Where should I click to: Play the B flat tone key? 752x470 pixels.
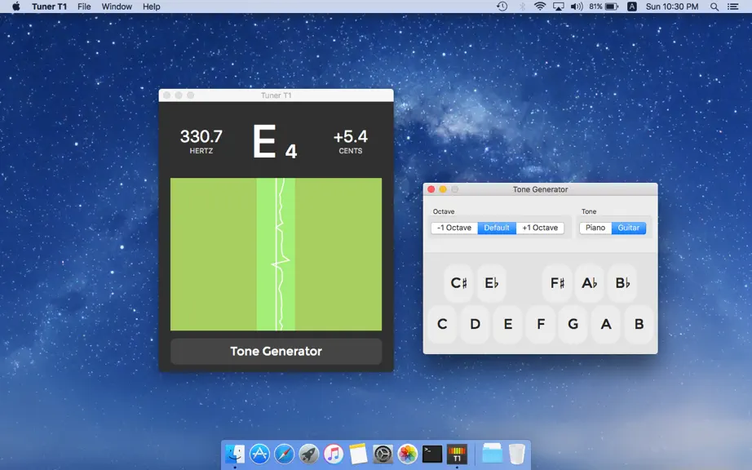pyautogui.click(x=622, y=283)
